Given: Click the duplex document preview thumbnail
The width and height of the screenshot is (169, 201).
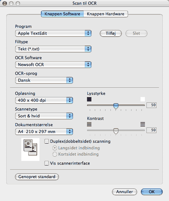Looking at the screenshot, I should [x=30, y=149].
